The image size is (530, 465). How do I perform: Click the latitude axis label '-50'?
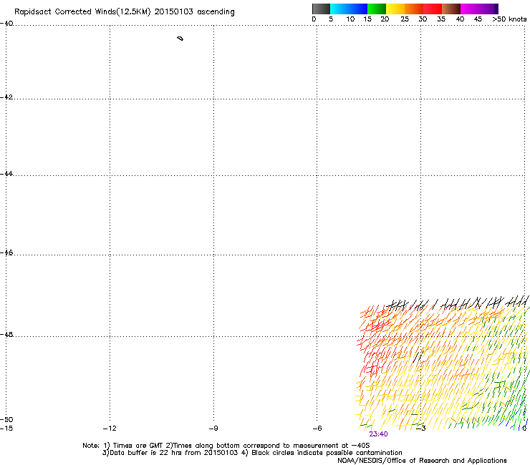pyautogui.click(x=6, y=419)
